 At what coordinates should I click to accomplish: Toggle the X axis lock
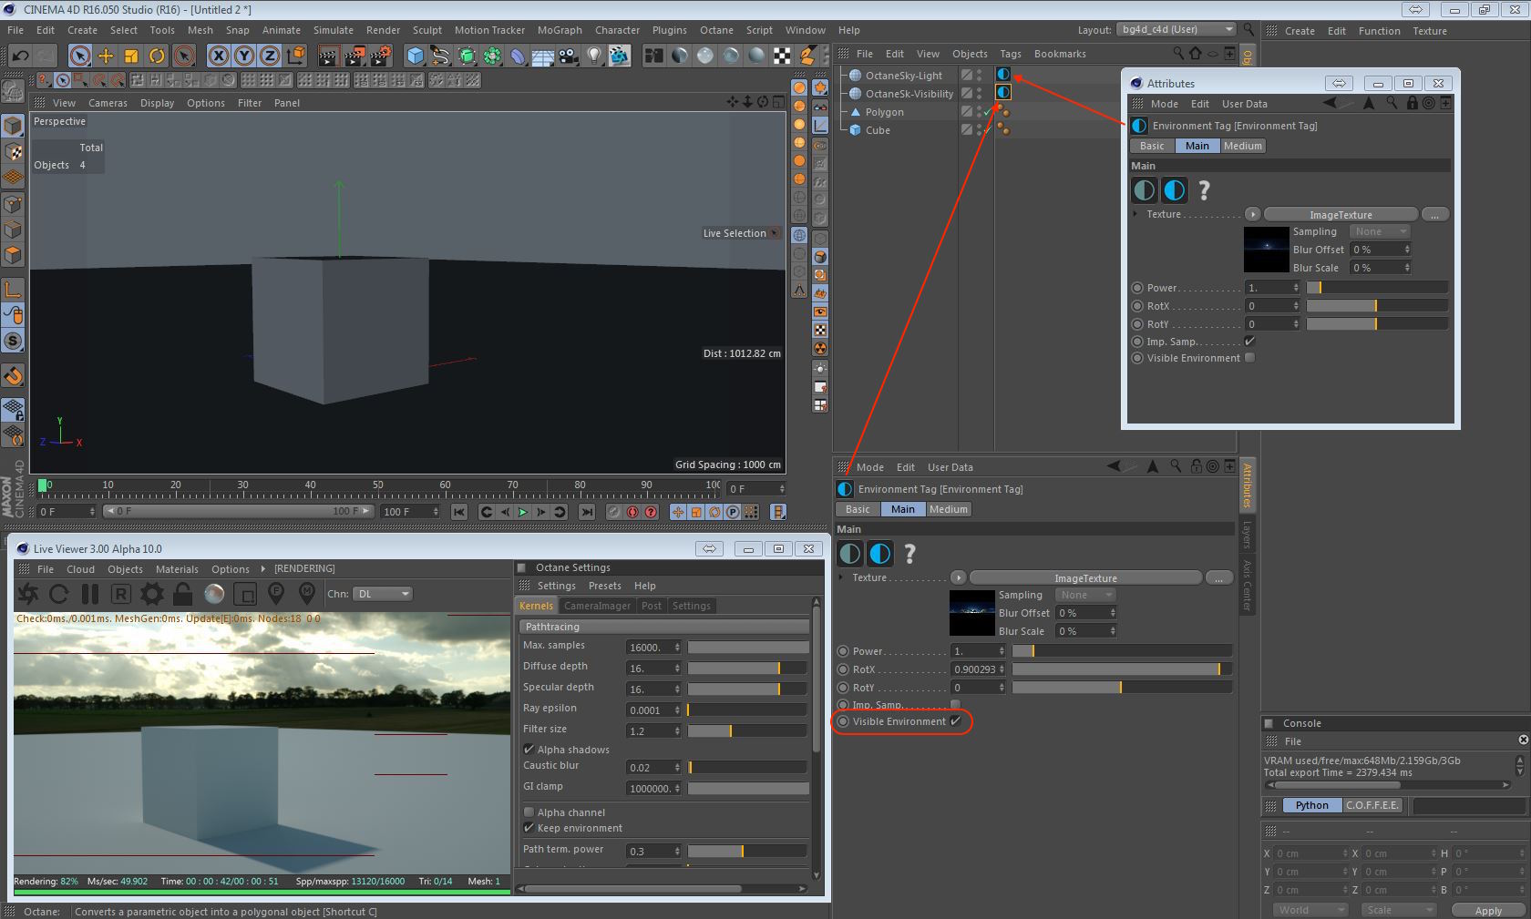tap(219, 56)
